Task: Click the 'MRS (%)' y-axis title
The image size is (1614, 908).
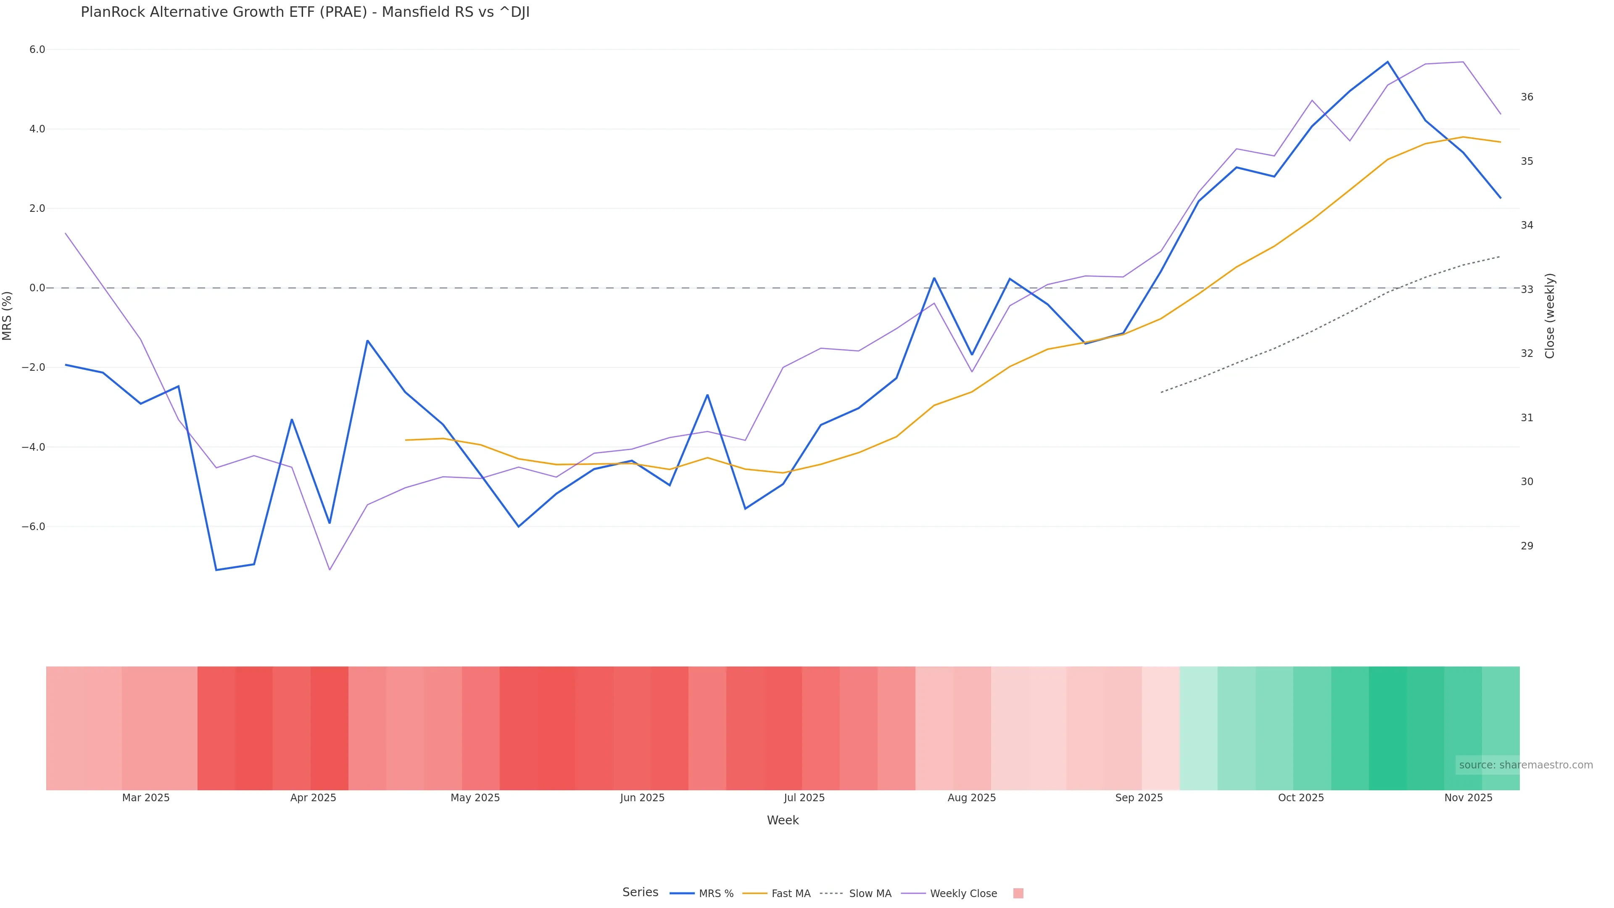Action: (8, 315)
